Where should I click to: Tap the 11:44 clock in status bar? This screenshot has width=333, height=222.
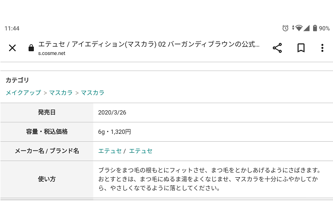(12, 29)
